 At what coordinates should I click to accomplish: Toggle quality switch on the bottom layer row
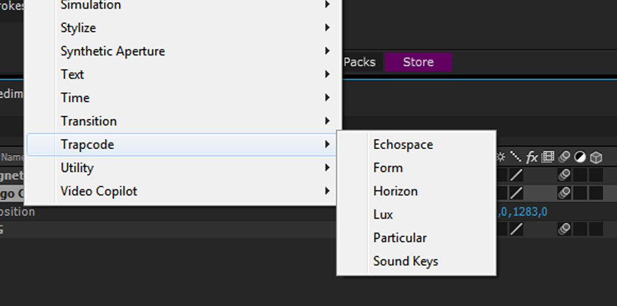(x=516, y=229)
